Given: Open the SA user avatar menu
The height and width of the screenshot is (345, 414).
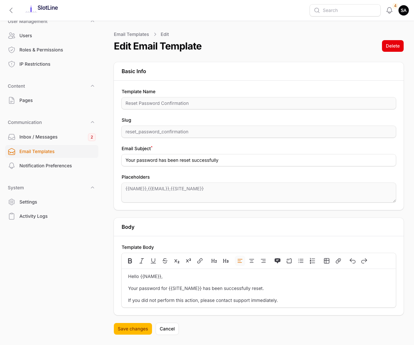Looking at the screenshot, I should coord(404,10).
